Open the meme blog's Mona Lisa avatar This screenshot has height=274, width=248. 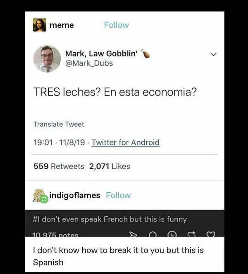(40, 25)
